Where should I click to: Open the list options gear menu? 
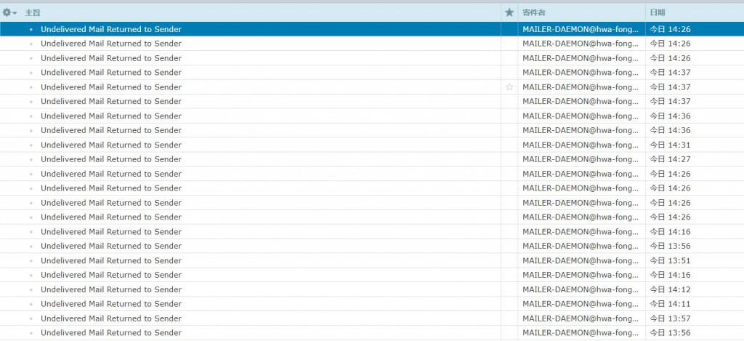point(9,13)
